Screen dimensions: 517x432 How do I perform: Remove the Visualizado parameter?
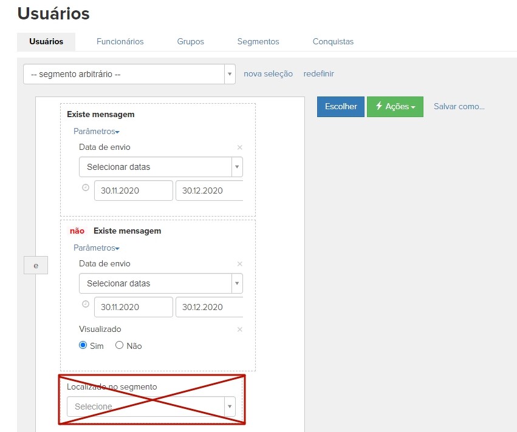(x=239, y=329)
